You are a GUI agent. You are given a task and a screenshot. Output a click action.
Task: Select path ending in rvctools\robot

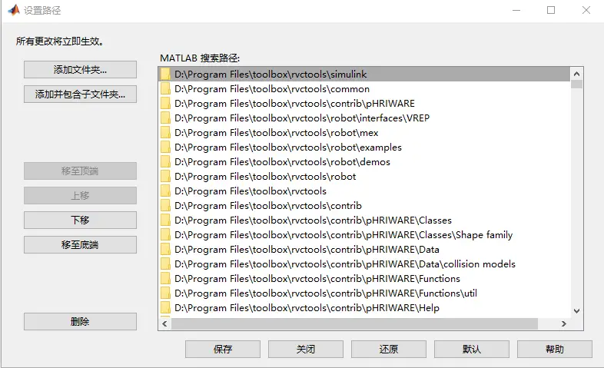[364, 177]
